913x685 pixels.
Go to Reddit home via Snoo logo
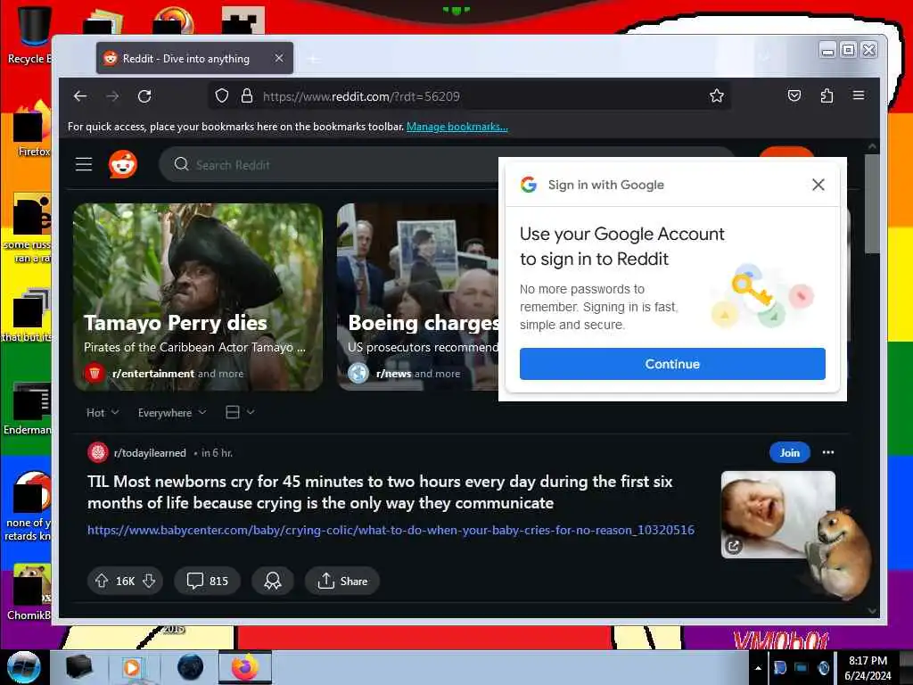tap(123, 165)
